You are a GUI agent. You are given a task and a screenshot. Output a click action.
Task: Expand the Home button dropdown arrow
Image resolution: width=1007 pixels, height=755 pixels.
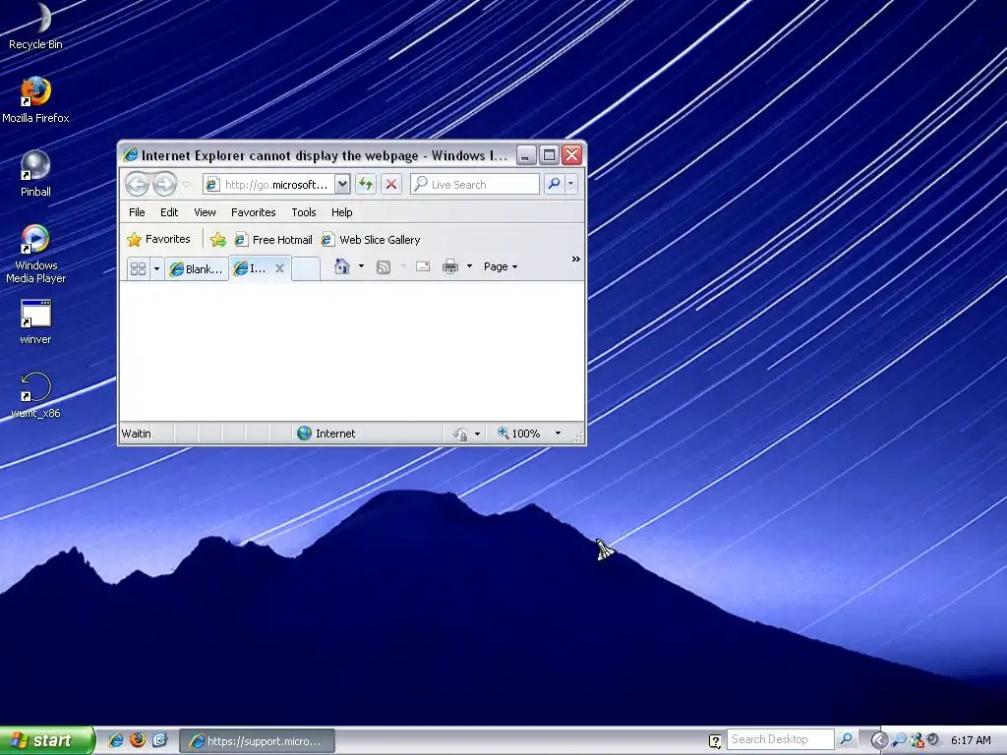(361, 266)
